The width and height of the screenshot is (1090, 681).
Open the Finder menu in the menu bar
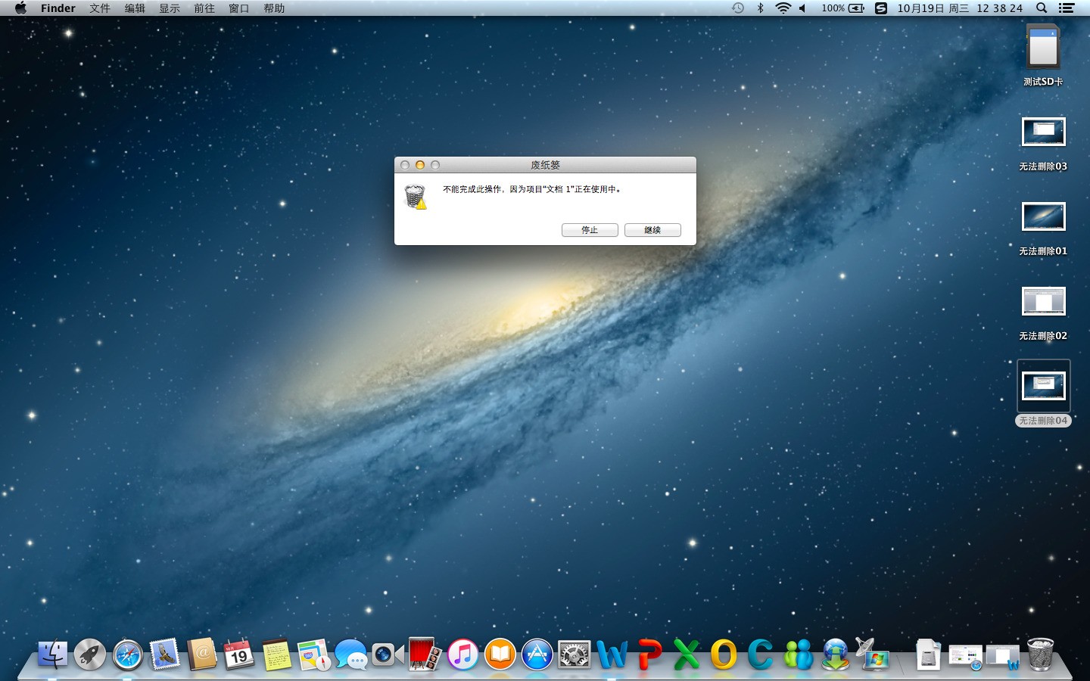pyautogui.click(x=58, y=8)
